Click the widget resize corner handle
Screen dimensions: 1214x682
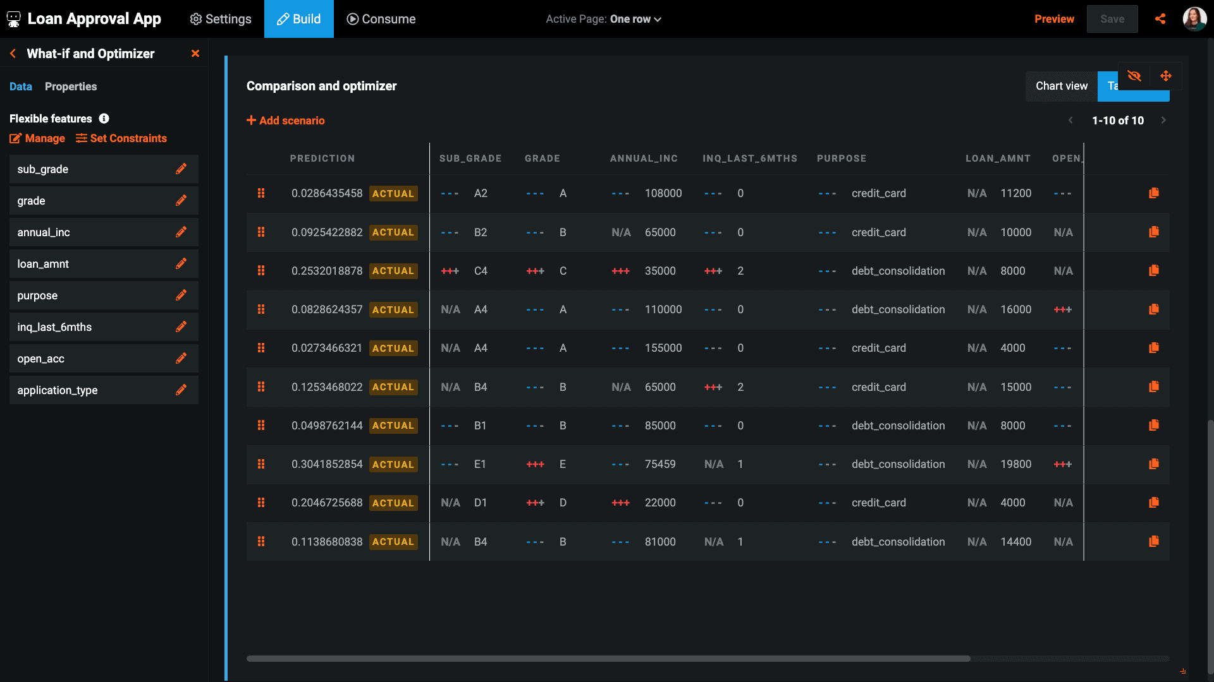(1182, 671)
